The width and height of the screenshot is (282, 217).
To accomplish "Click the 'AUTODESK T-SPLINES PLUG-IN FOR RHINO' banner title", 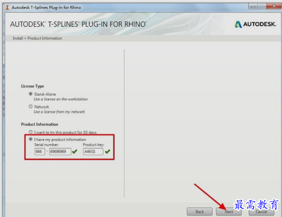I will click(78, 24).
